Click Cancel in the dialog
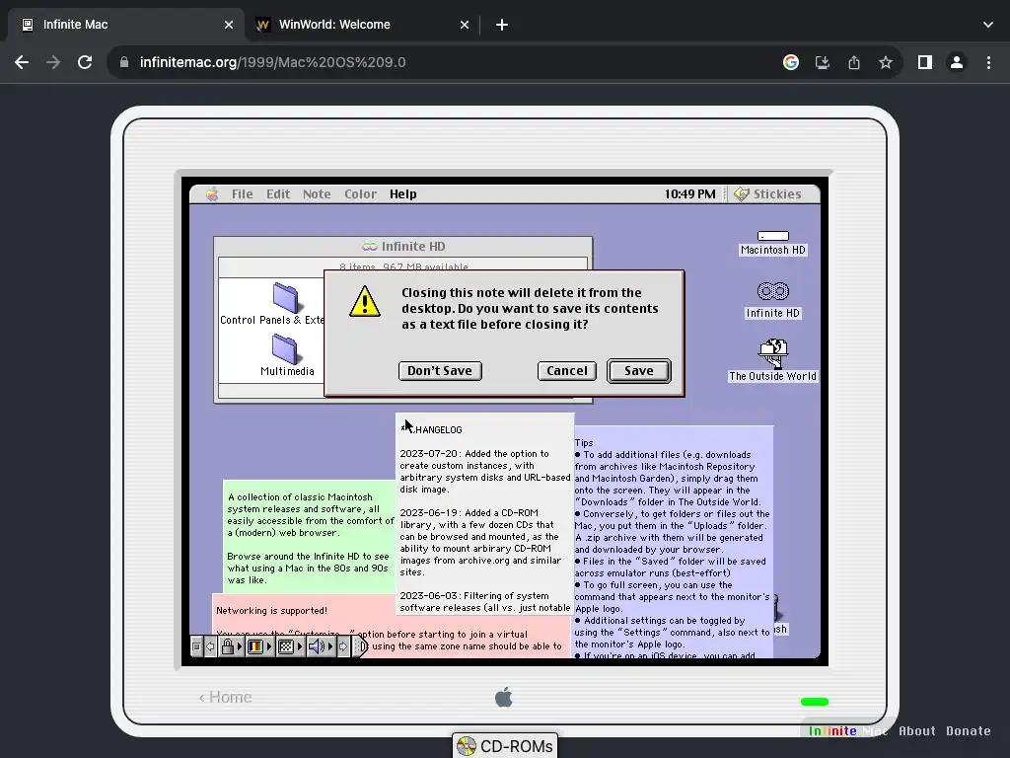Screen dimensions: 1010x758 (x=567, y=371)
